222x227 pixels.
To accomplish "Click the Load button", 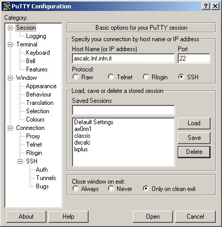I will tap(194, 123).
